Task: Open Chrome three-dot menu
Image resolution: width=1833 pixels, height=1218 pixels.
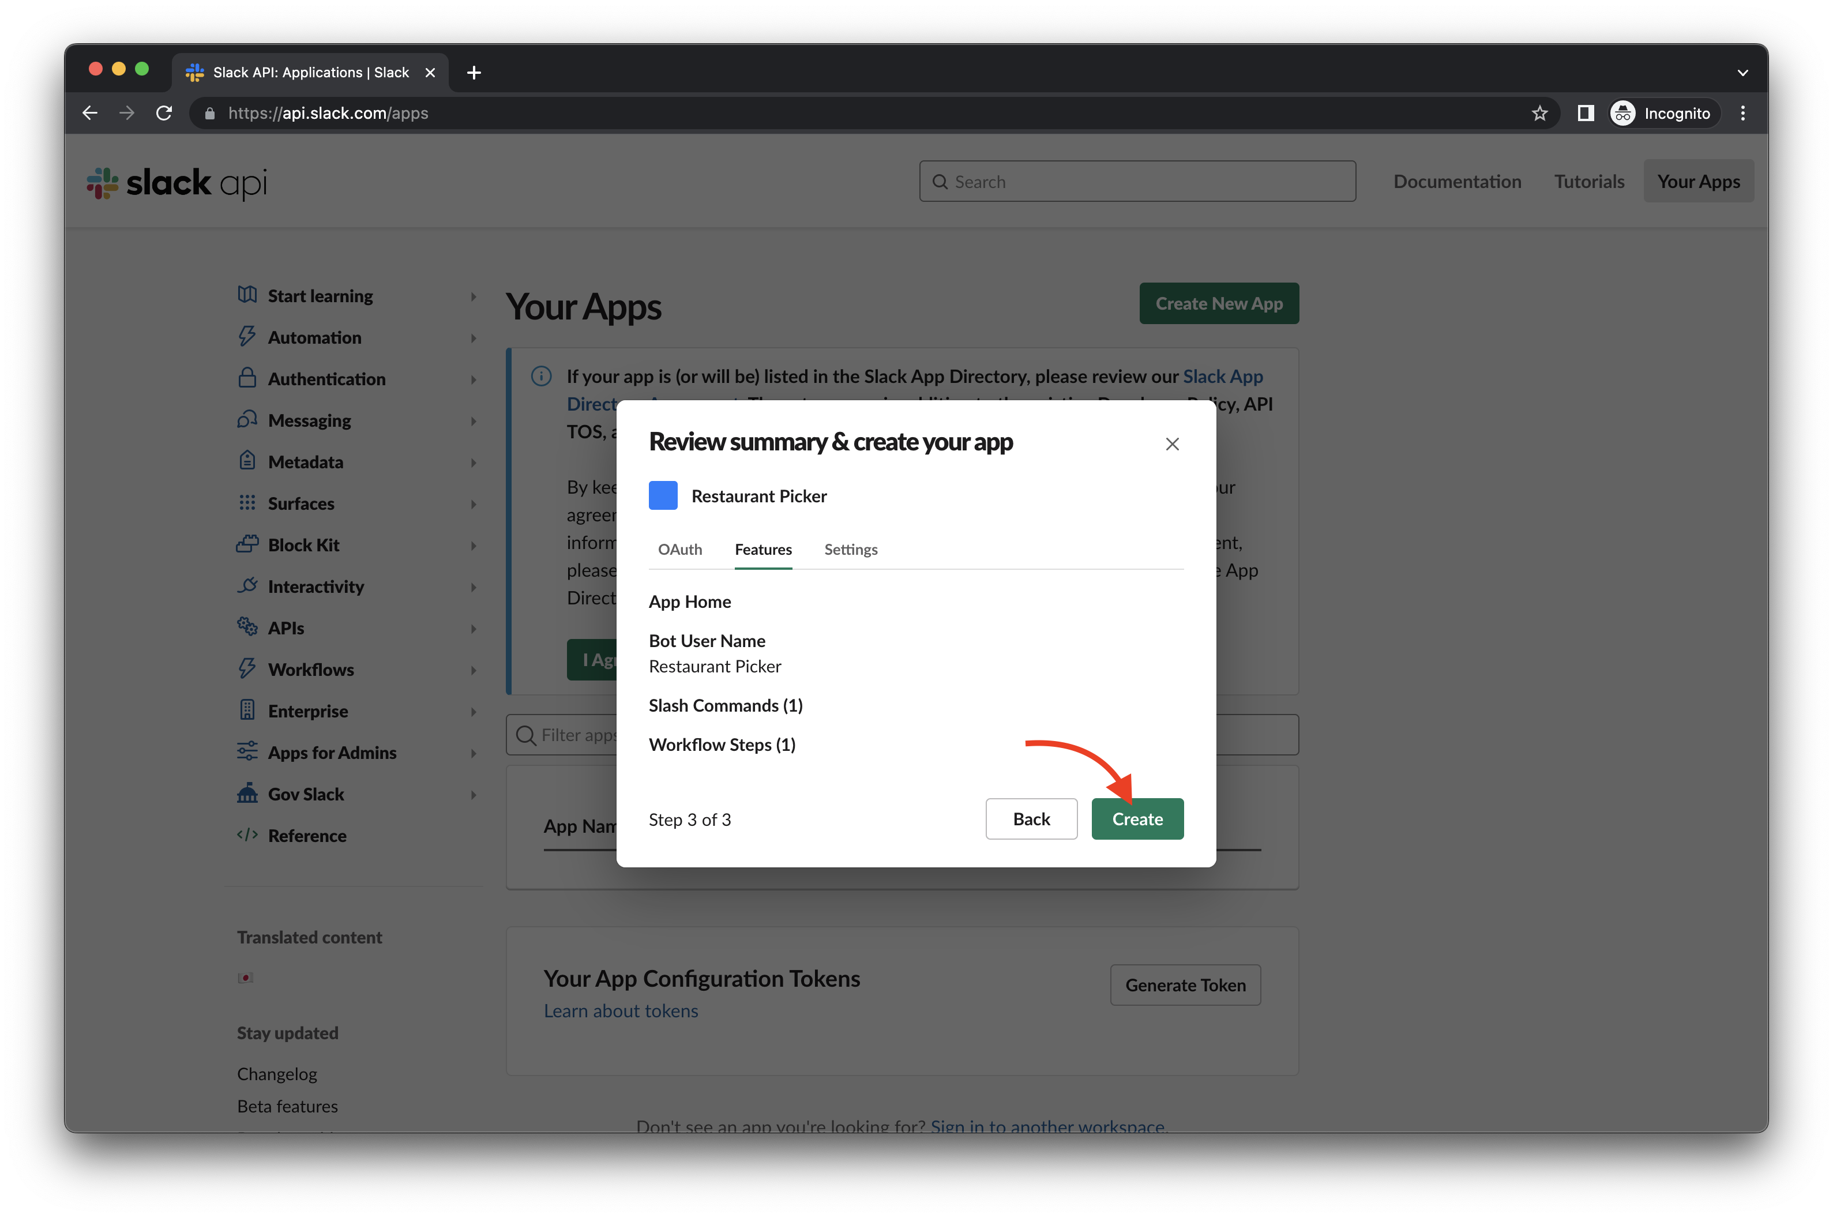Action: click(x=1742, y=114)
